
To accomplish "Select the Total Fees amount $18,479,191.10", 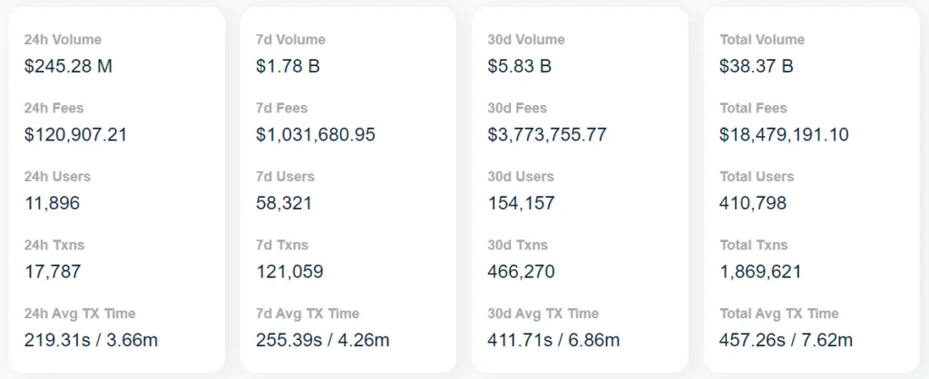I will click(x=784, y=135).
